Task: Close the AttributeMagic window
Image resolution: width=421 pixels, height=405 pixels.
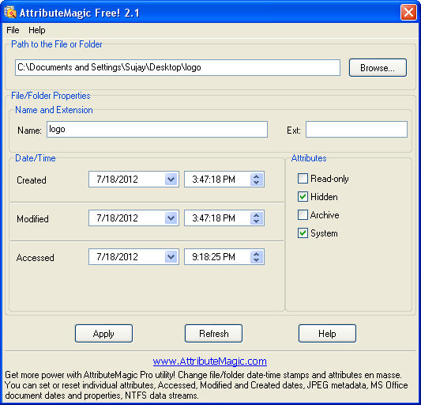Action: [408, 13]
